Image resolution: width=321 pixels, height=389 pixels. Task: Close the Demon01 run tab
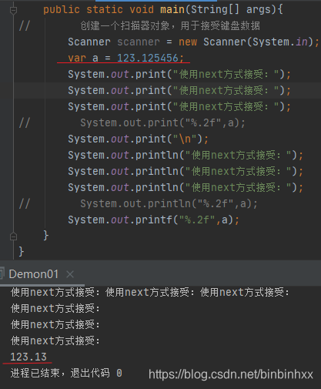pyautogui.click(x=70, y=274)
